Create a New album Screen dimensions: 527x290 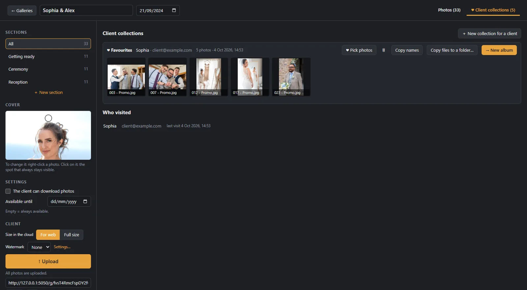(499, 50)
